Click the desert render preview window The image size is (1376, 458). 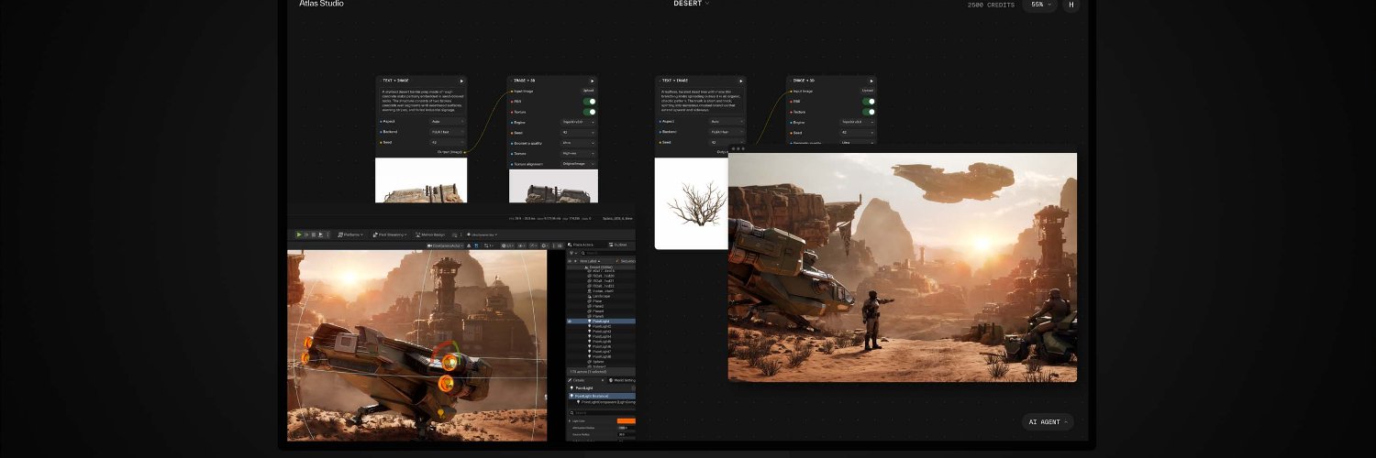pyautogui.click(x=903, y=267)
